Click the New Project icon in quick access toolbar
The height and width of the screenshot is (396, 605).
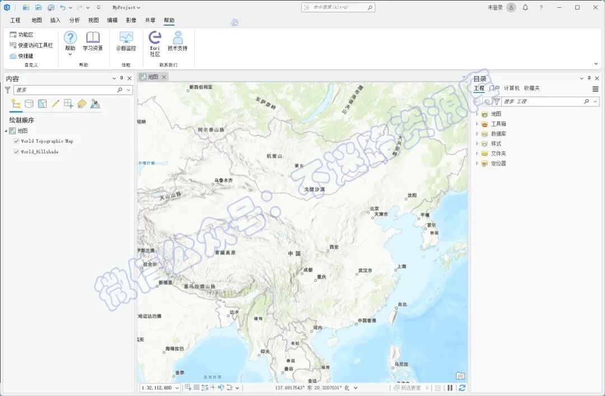(26, 7)
